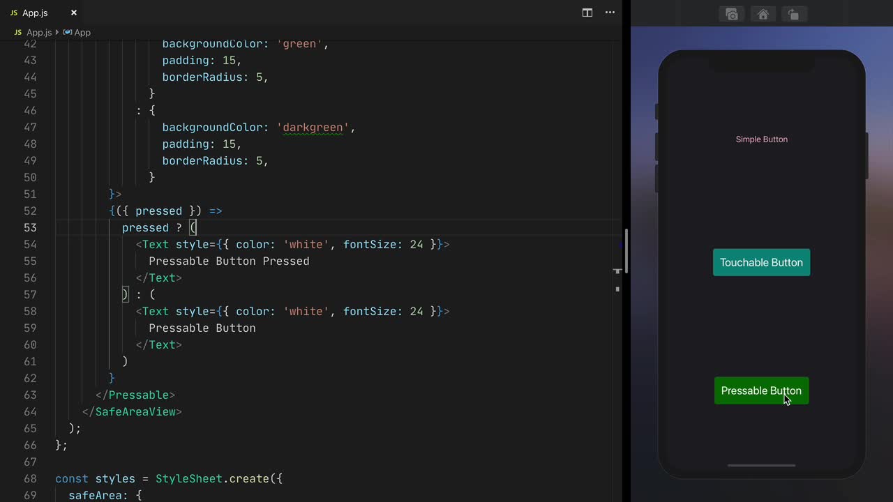Select the App.js editor tab
893x502 pixels.
pos(42,13)
